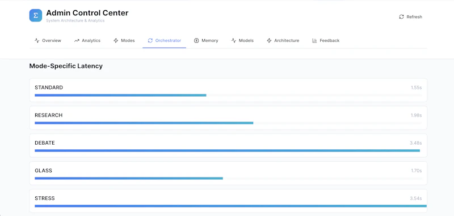454x216 pixels.
Task: Switch to the Analytics tab
Action: (87, 40)
